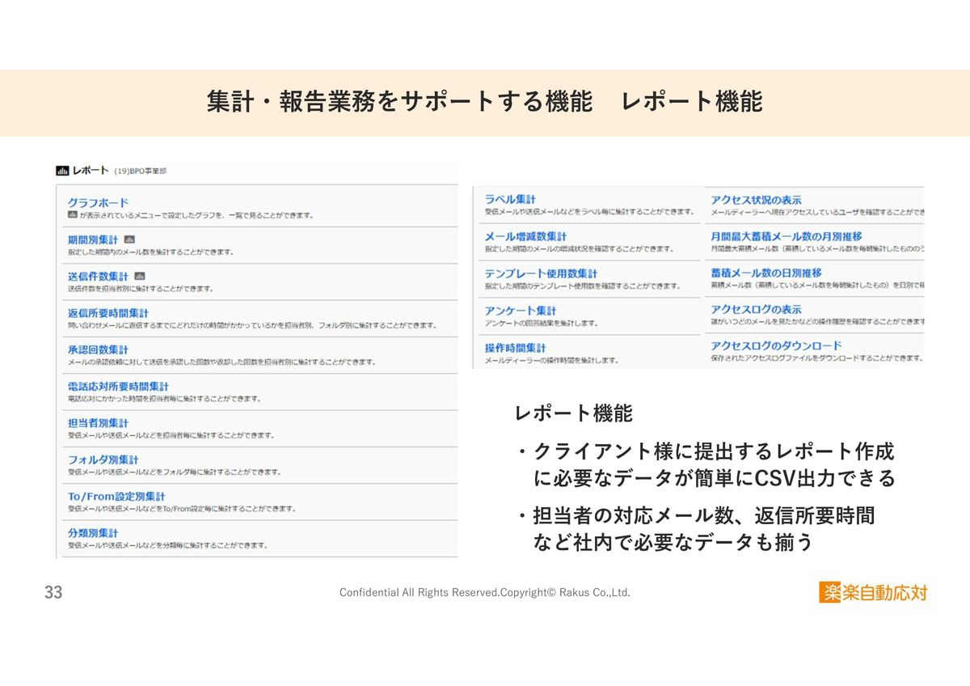Click the bar chart icon beside レポート heading
Screen dimensions: 970x686
point(61,171)
